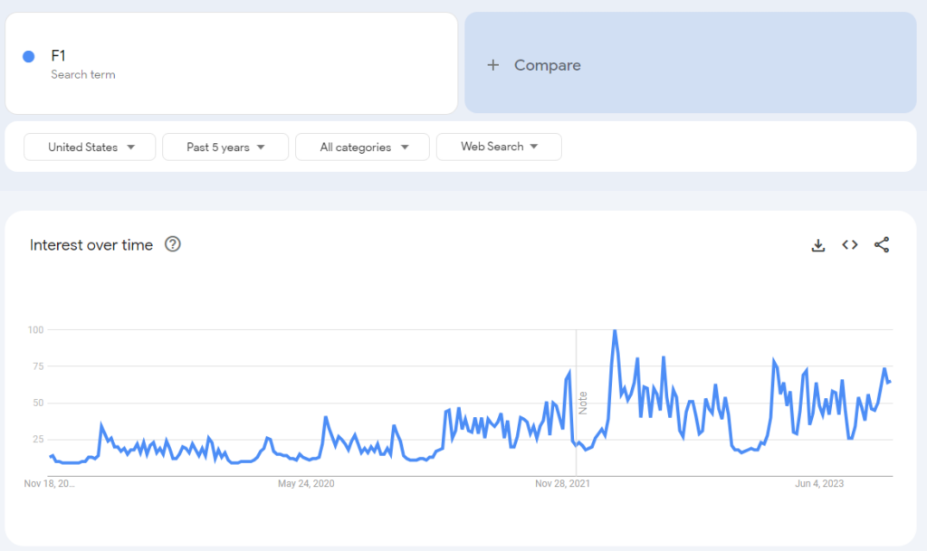Edit the F1 search term field

tap(231, 63)
